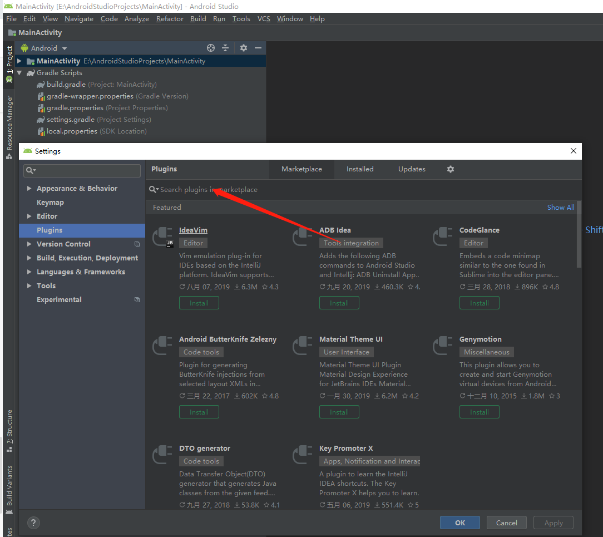Expand the Version Control section

(x=29, y=244)
